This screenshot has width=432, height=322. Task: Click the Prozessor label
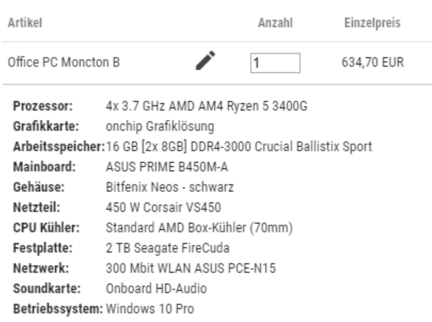(x=43, y=107)
